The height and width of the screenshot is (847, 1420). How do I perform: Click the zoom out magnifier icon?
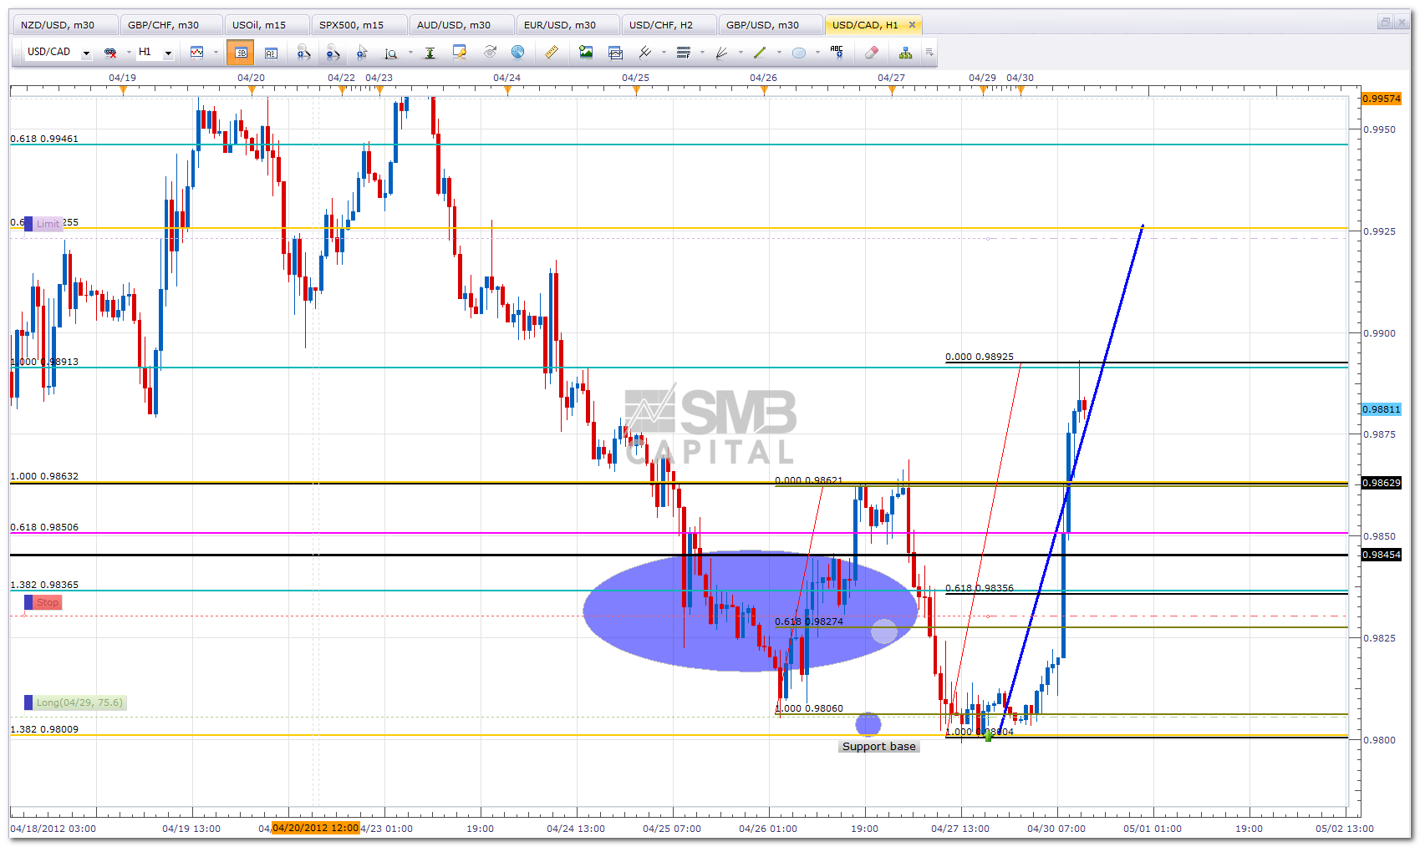tap(333, 53)
